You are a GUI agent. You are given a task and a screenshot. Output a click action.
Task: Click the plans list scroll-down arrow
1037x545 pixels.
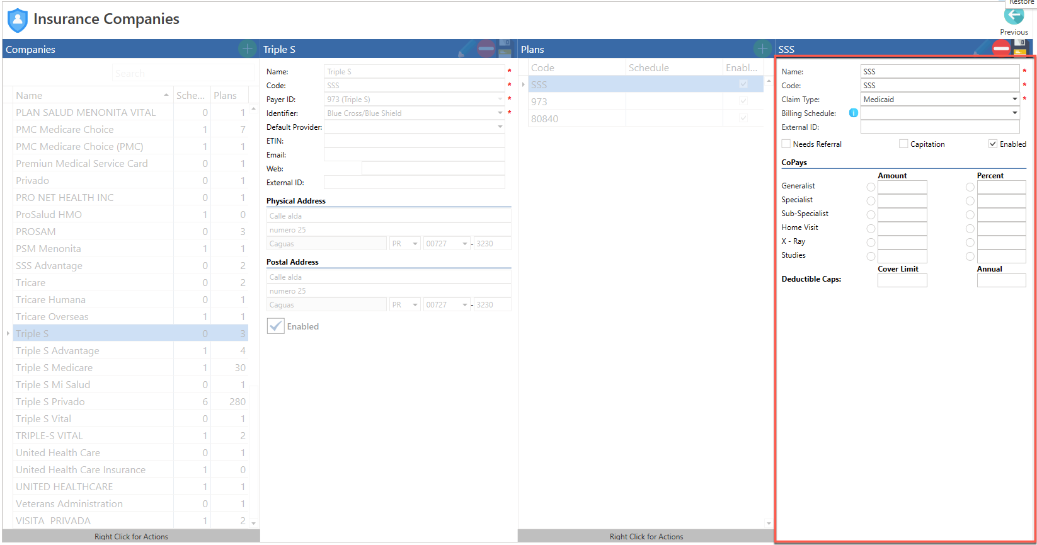[769, 523]
